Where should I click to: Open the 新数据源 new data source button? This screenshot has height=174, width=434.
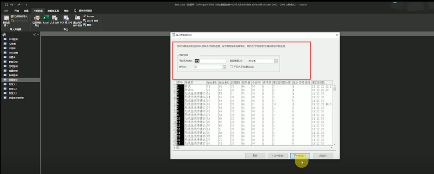pyautogui.click(x=6, y=21)
